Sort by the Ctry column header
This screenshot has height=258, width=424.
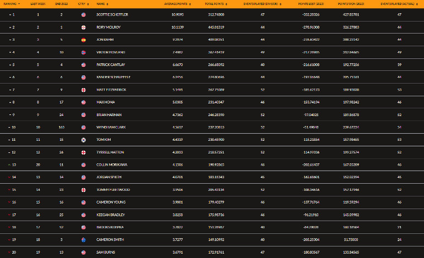tap(83, 4)
